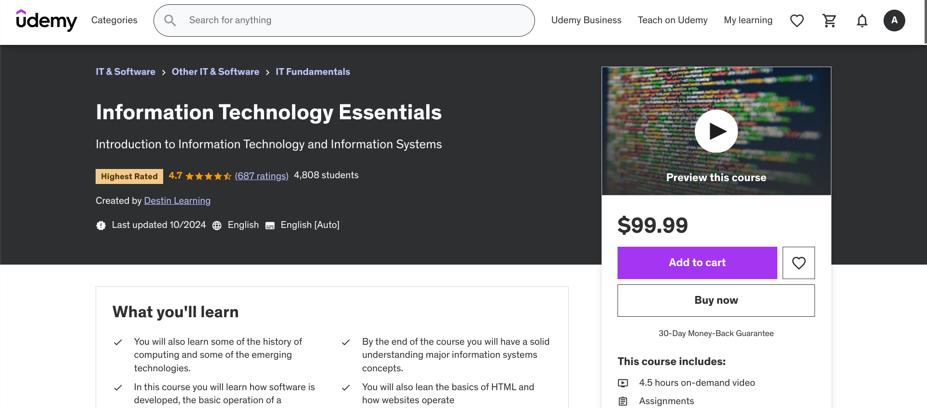
Task: Click the 4.7 star rating display
Action: pos(200,176)
